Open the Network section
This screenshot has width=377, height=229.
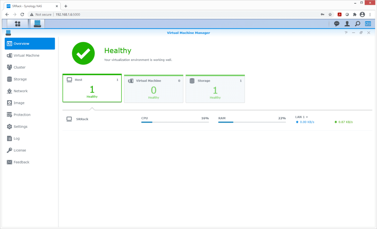30,91
